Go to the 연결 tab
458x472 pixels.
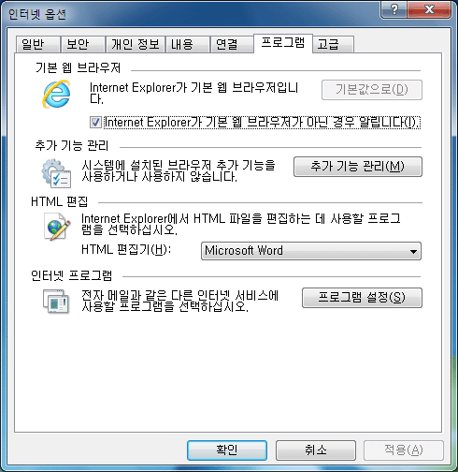click(232, 44)
